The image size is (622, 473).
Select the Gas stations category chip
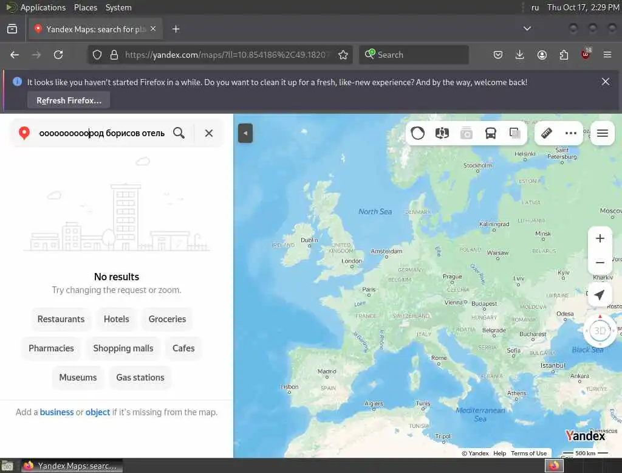point(140,378)
